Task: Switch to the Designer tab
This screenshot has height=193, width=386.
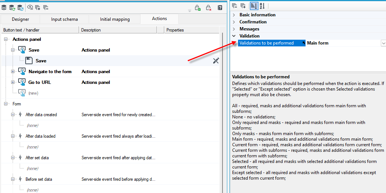Action: (x=20, y=19)
